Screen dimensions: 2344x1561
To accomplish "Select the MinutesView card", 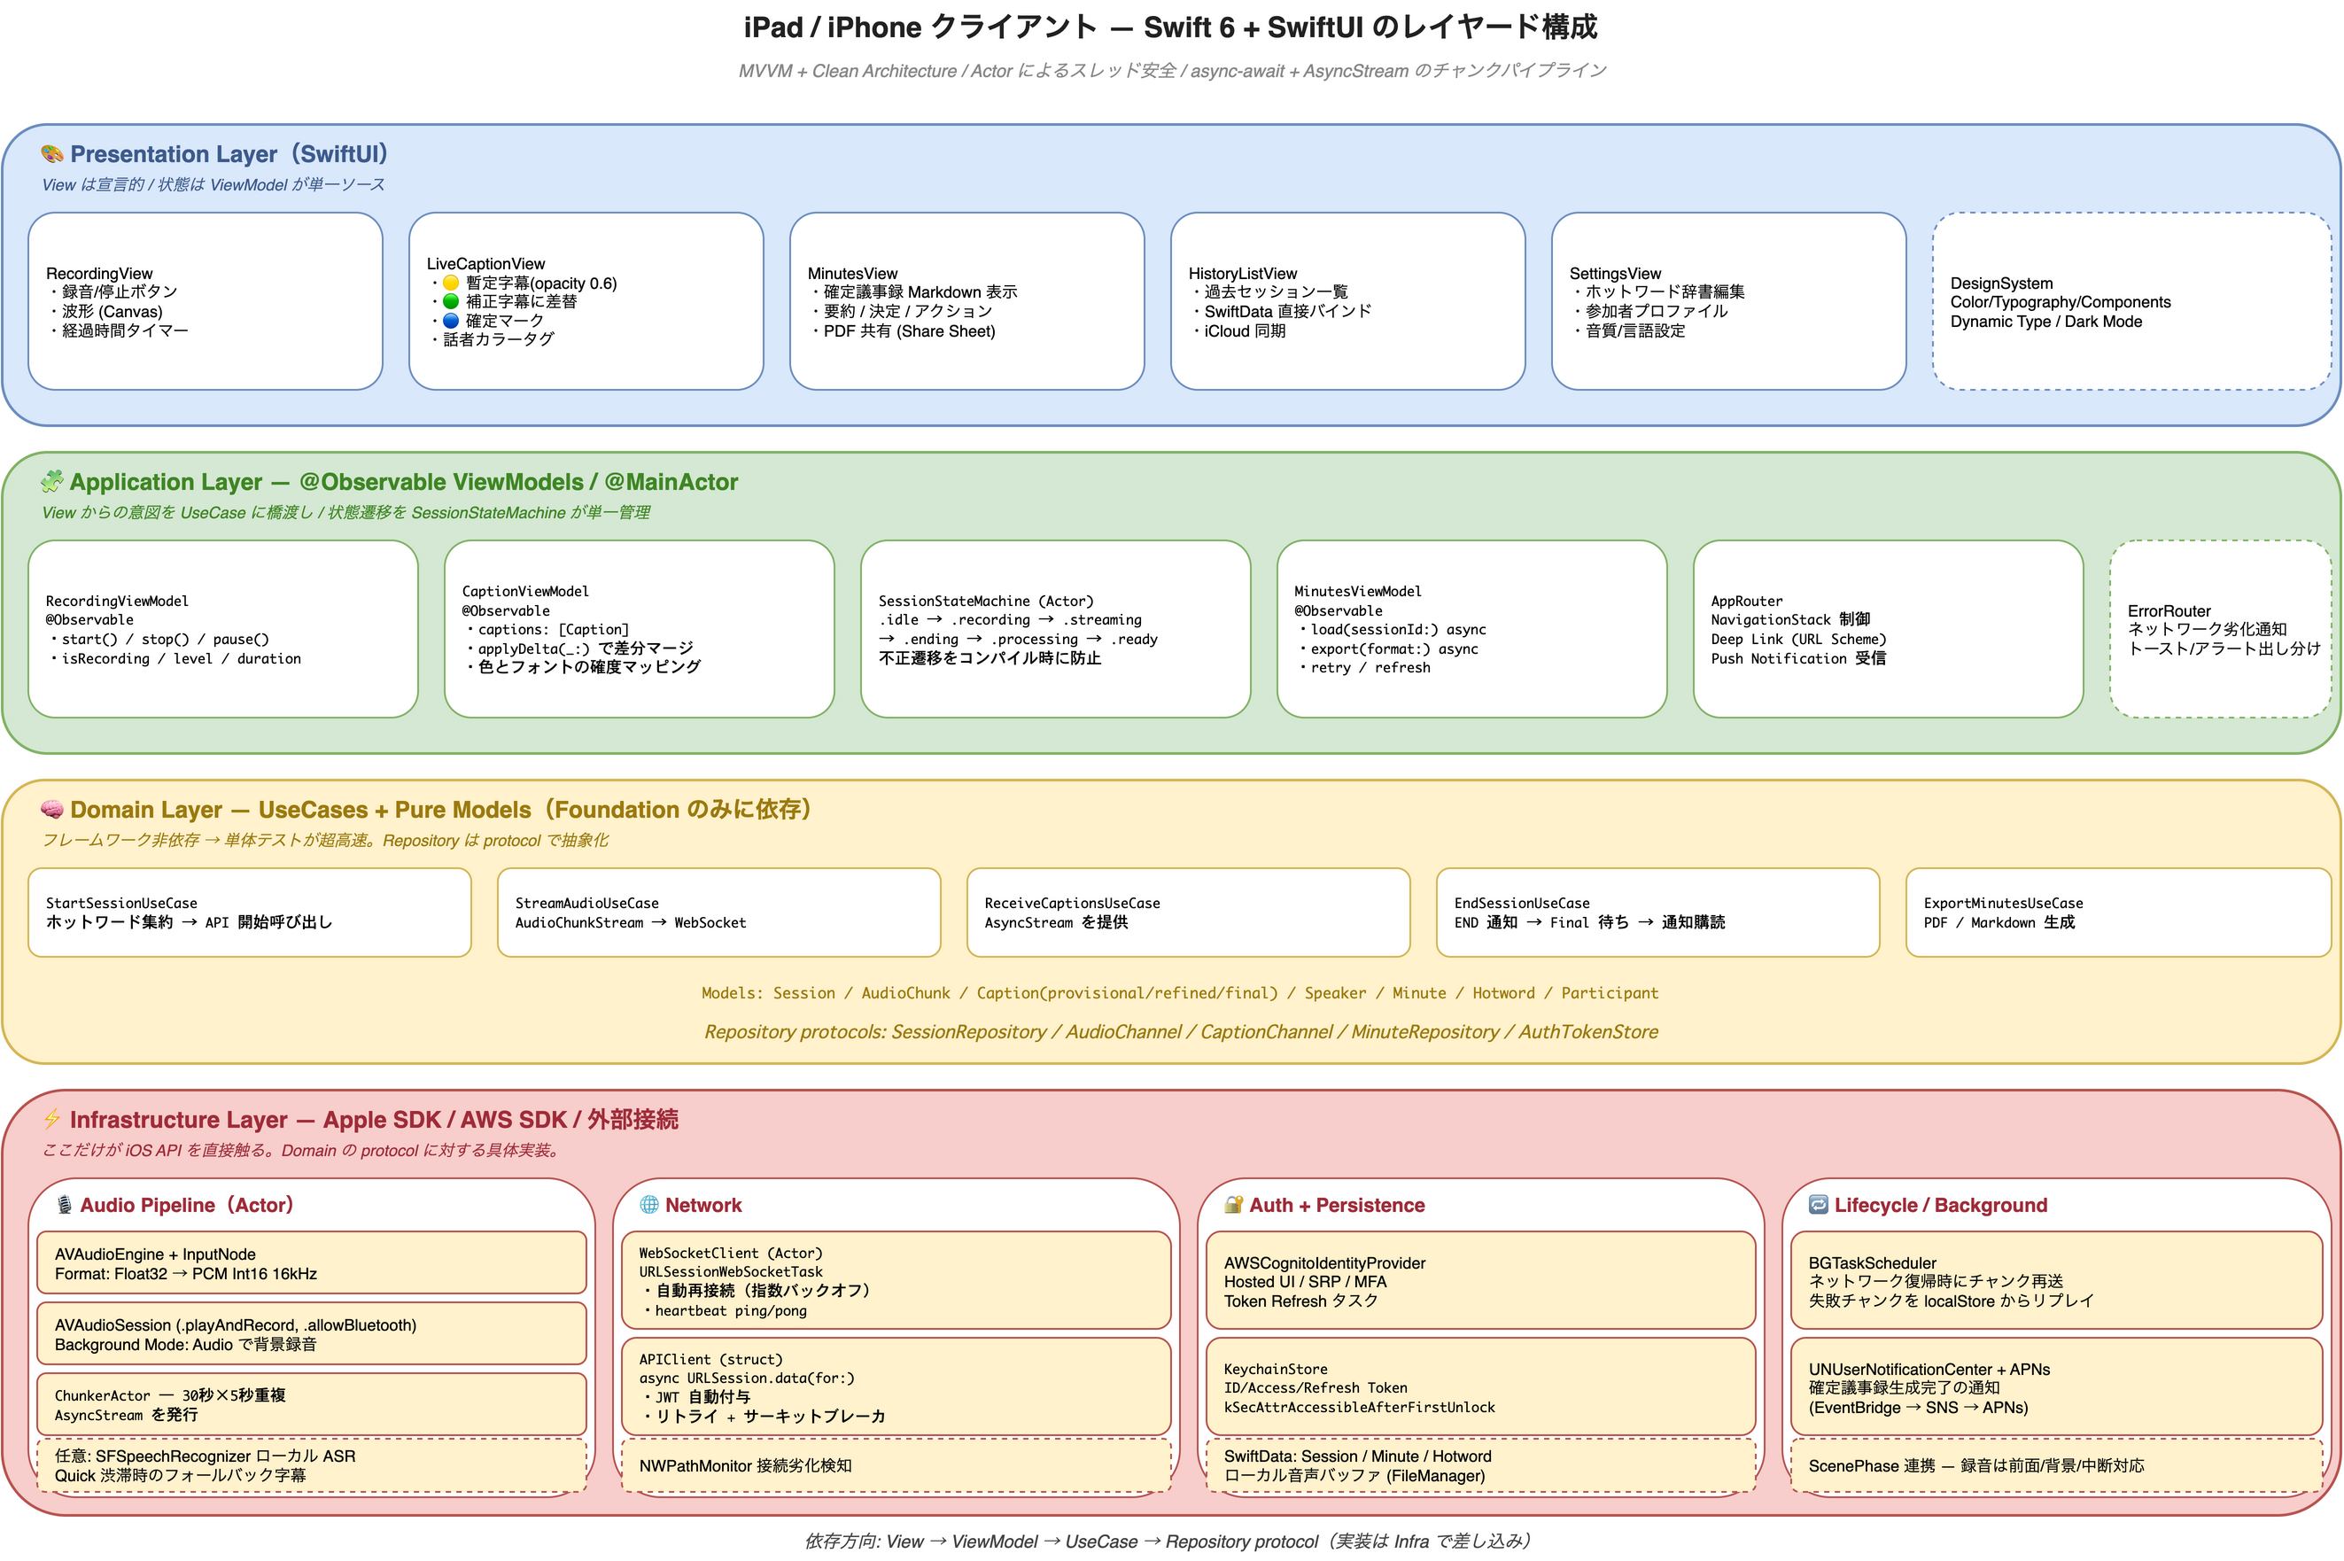I will pyautogui.click(x=966, y=300).
